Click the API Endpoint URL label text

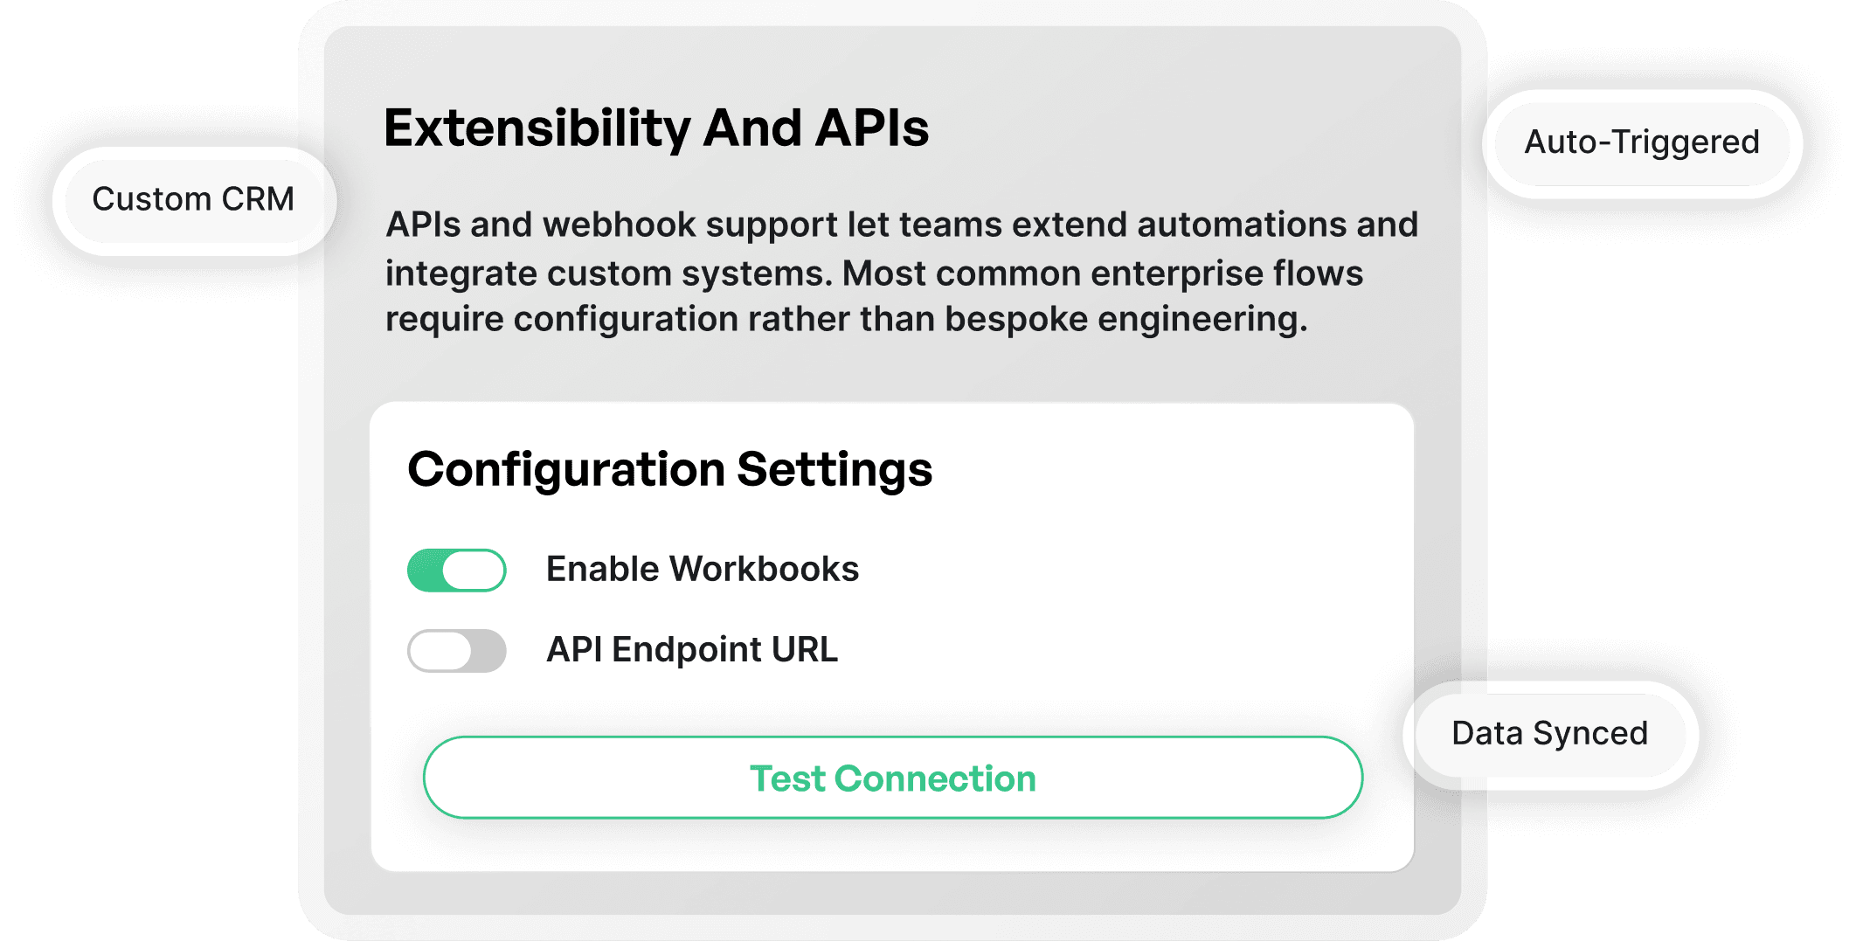(x=692, y=650)
